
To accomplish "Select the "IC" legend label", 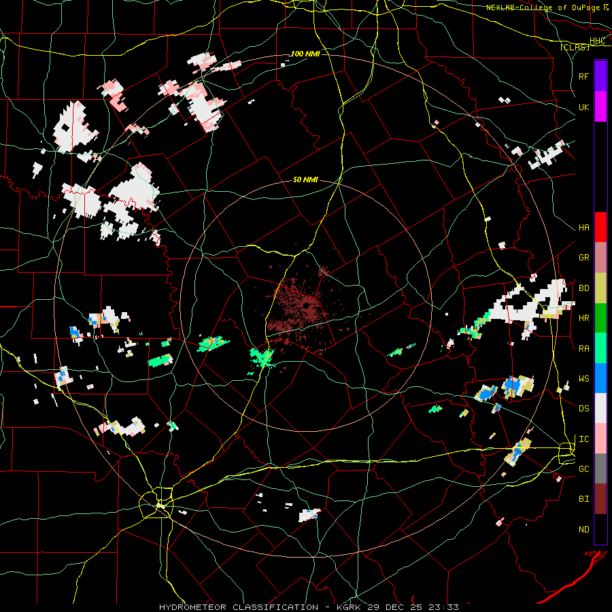I will click(x=583, y=439).
